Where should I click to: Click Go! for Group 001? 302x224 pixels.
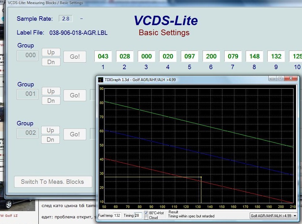point(75,95)
